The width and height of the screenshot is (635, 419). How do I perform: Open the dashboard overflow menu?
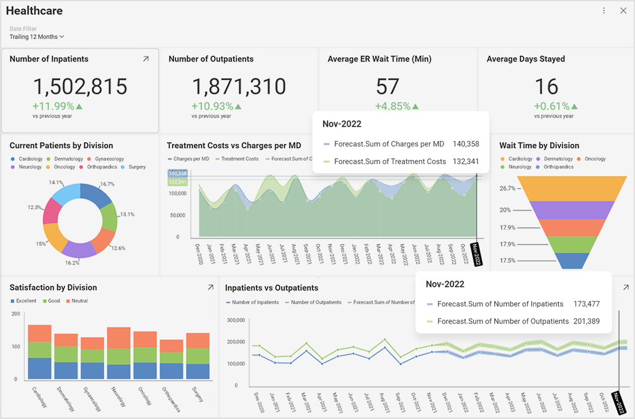(603, 11)
